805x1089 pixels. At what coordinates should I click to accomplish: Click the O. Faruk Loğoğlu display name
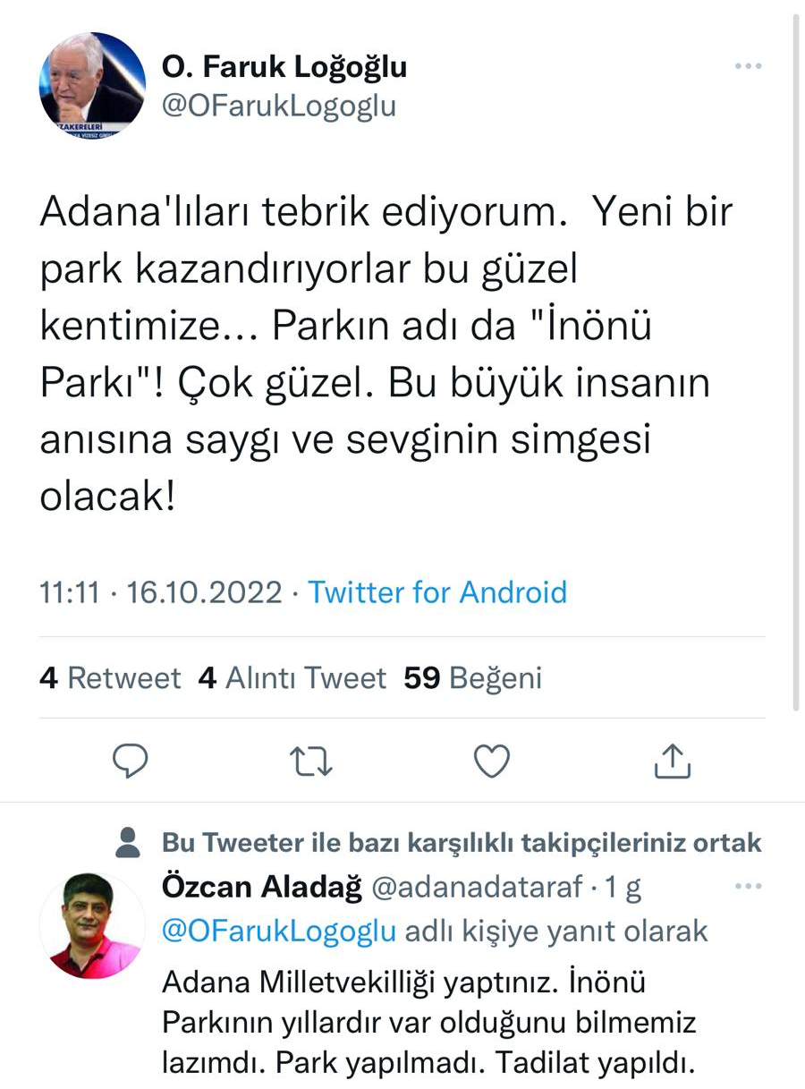(x=284, y=66)
